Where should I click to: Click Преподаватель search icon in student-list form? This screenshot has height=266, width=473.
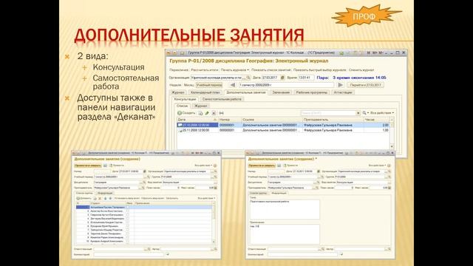coord(143,188)
